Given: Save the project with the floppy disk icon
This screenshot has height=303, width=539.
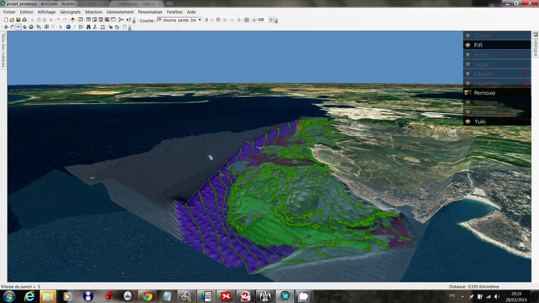Looking at the screenshot, I should (x=18, y=20).
